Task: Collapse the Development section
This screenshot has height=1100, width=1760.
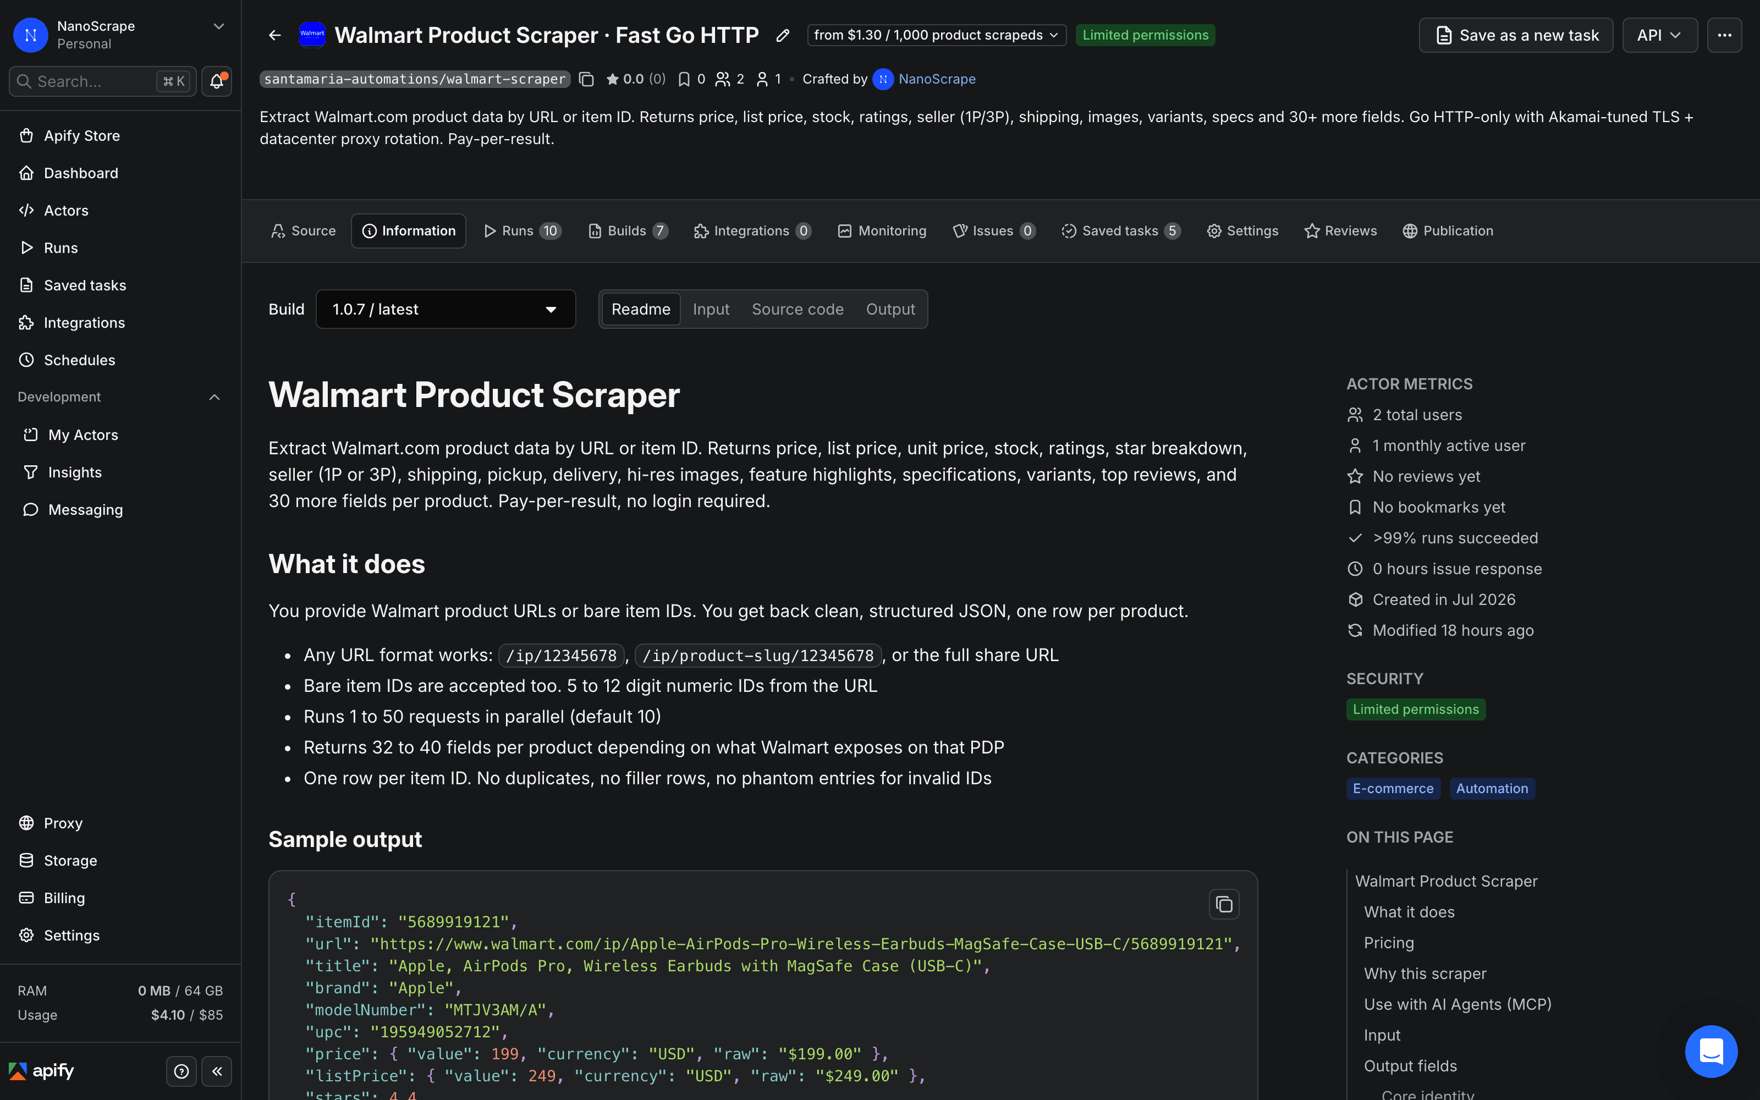Action: coord(214,397)
